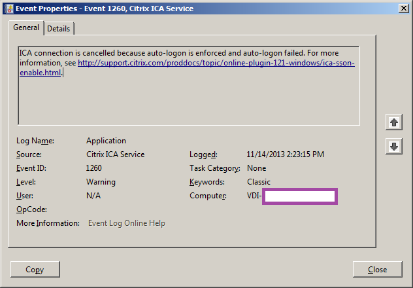Click inside the event description text box
Image resolution: width=413 pixels, height=288 pixels.
(x=188, y=98)
